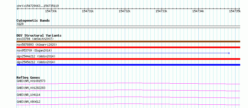
Task: Open transcript GAB3|NR_104114 label
Action: pos(28,95)
